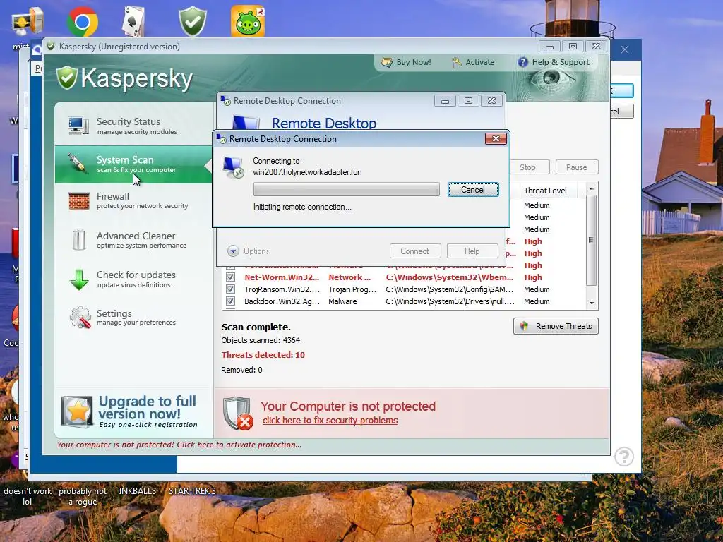
Task: Open Check for updates section
Action: (133, 279)
